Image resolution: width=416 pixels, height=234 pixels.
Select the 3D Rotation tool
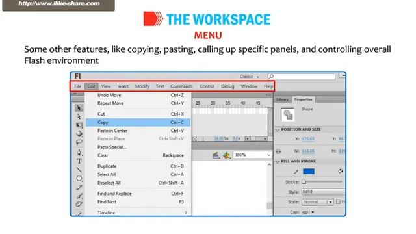[x=79, y=134]
